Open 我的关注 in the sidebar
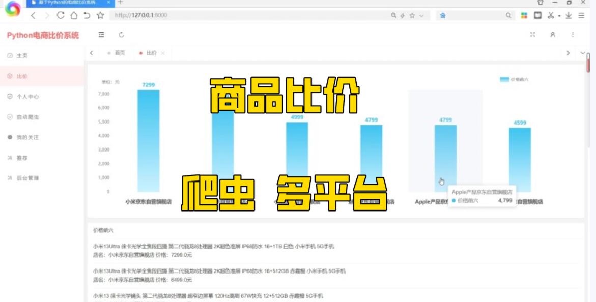Image resolution: width=596 pixels, height=302 pixels. (42, 137)
